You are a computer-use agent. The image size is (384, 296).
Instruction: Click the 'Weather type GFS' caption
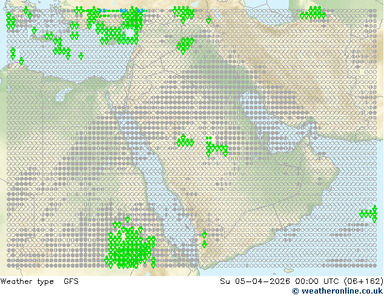point(39,282)
